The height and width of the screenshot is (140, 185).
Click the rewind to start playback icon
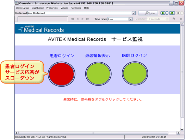click(x=72, y=19)
